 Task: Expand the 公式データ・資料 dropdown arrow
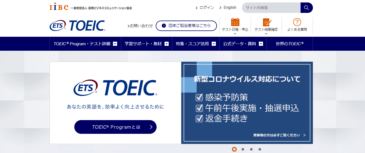pos(261,44)
